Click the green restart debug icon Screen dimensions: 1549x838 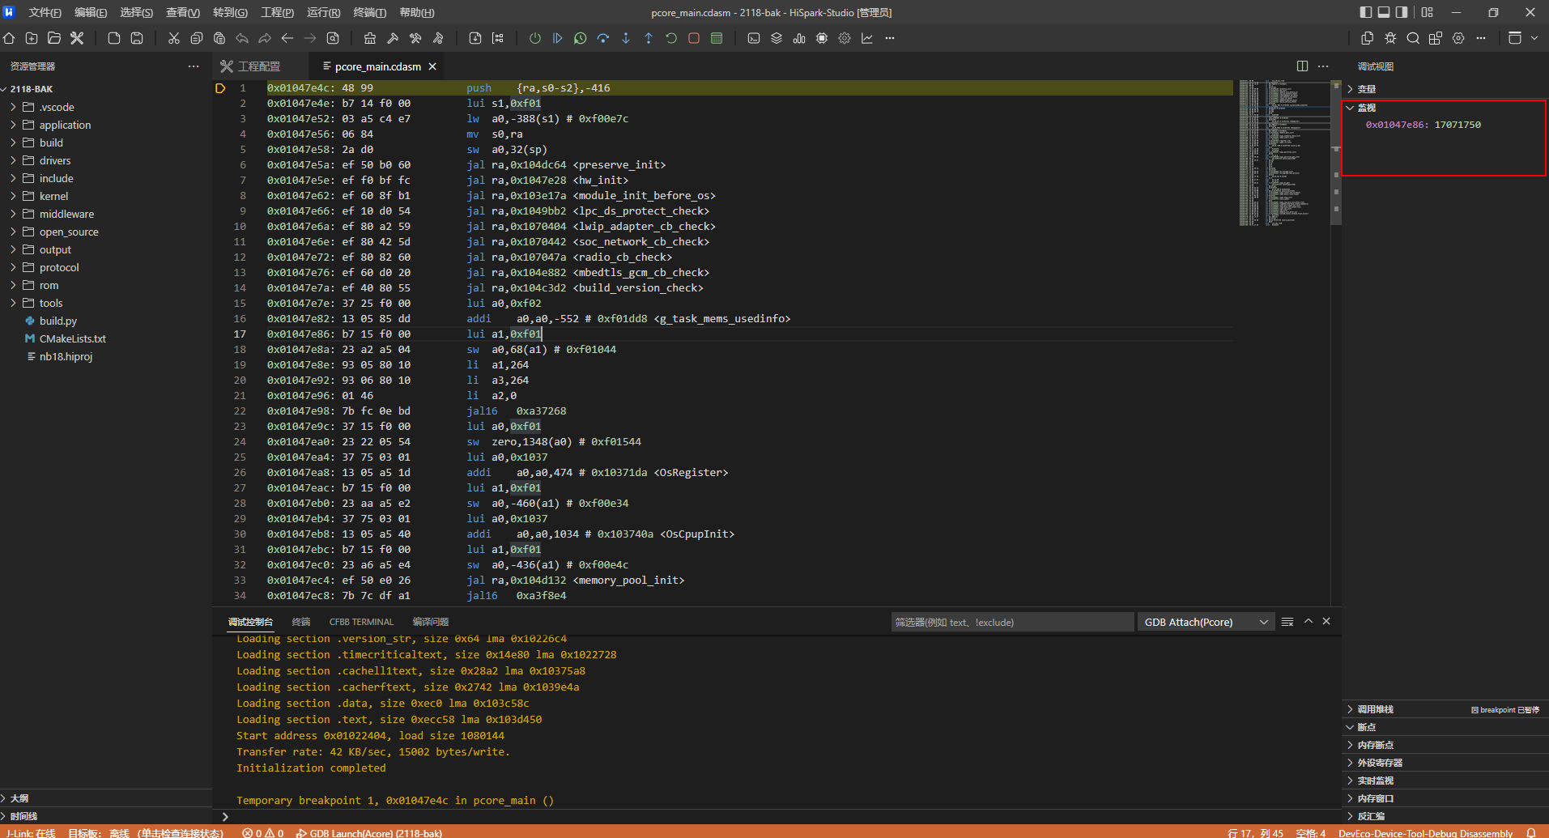671,38
